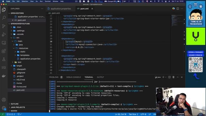Viewport: 206px width, 116px height.
Task: Expand the .mvn folder
Action: pyautogui.click(x=11, y=27)
